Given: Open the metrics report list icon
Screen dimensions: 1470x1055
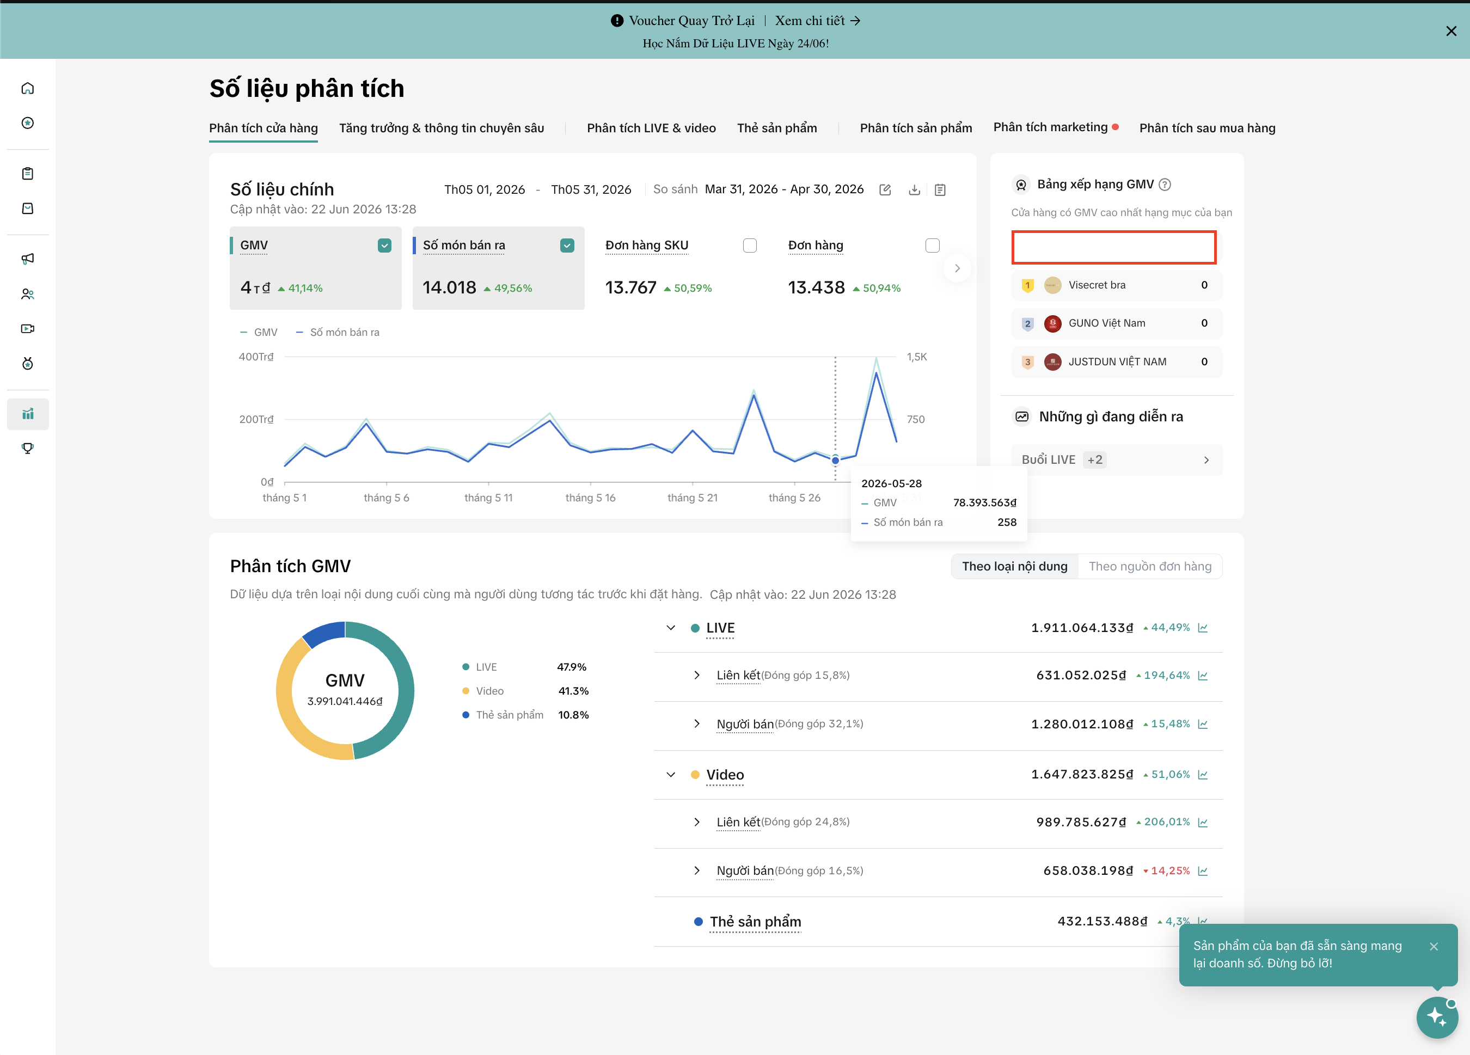Looking at the screenshot, I should 940,190.
